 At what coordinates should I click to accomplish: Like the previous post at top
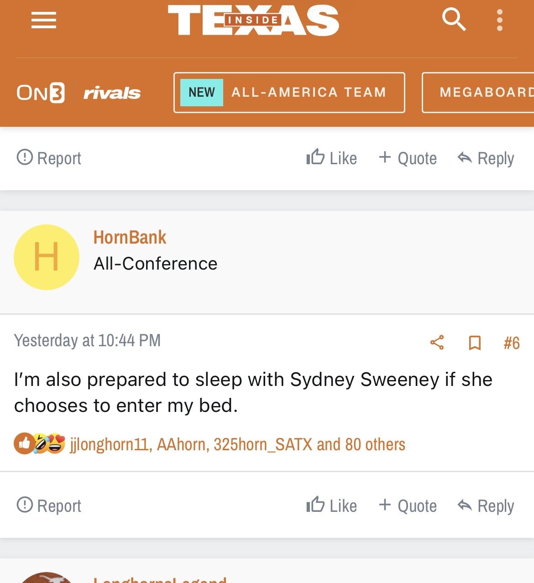[332, 158]
